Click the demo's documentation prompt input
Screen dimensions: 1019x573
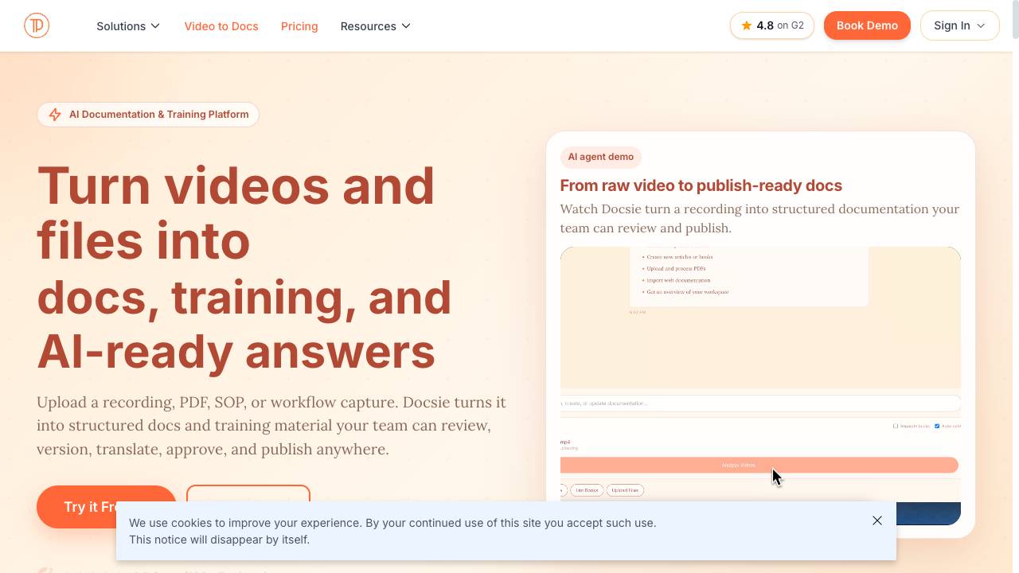(760, 403)
